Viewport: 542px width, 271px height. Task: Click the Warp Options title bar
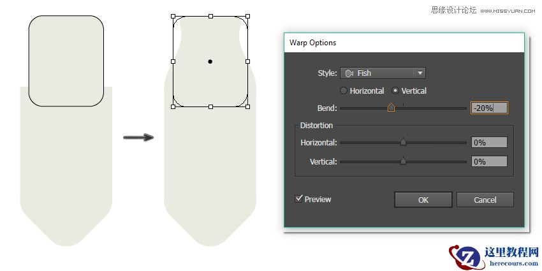[404, 43]
